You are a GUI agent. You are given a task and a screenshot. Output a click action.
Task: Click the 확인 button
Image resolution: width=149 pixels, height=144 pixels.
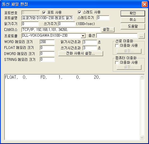point(133,13)
